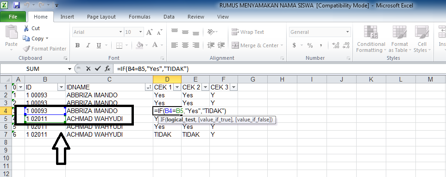Select the Format Painter brush

pos(26,49)
